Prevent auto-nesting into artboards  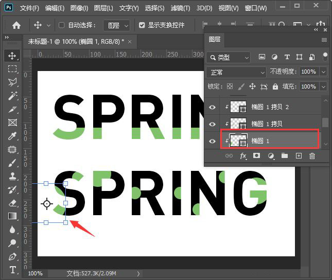(x=264, y=86)
